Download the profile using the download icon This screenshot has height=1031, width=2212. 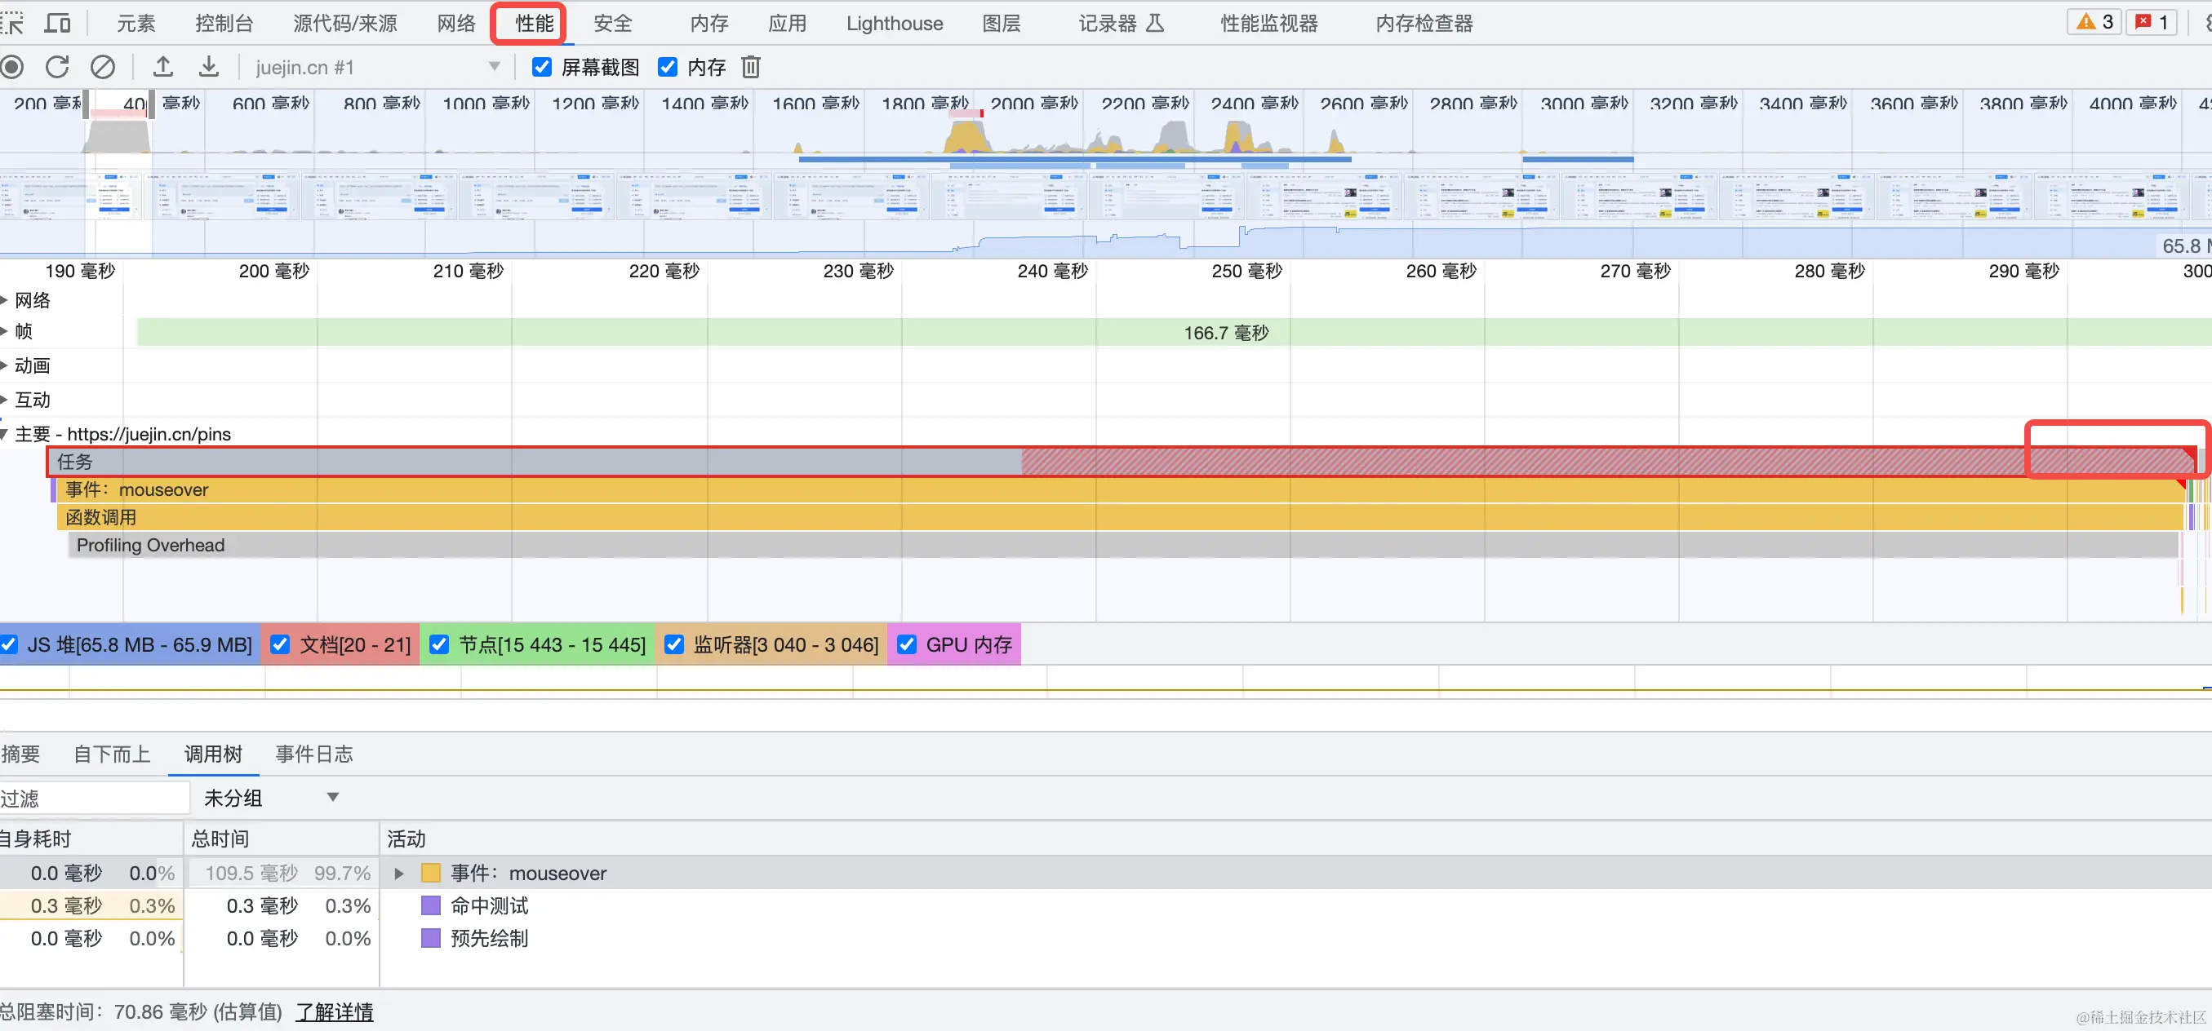pos(209,66)
